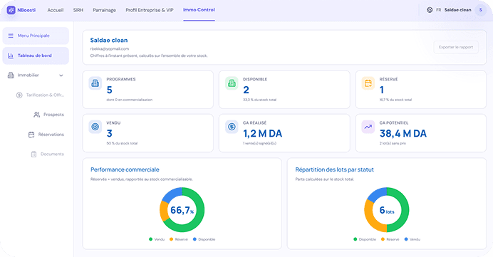493x257 pixels.
Task: Click Réservé orange legend dot in Répartition chart
Action: [x=383, y=239]
